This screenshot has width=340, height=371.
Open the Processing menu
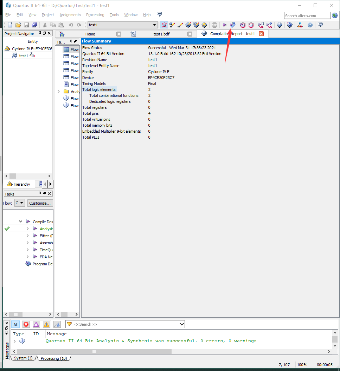pos(95,15)
